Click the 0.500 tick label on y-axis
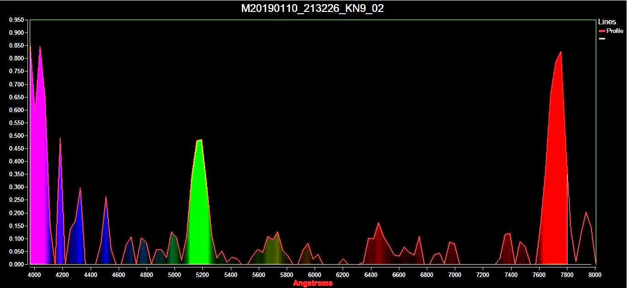The image size is (627, 288). point(16,136)
